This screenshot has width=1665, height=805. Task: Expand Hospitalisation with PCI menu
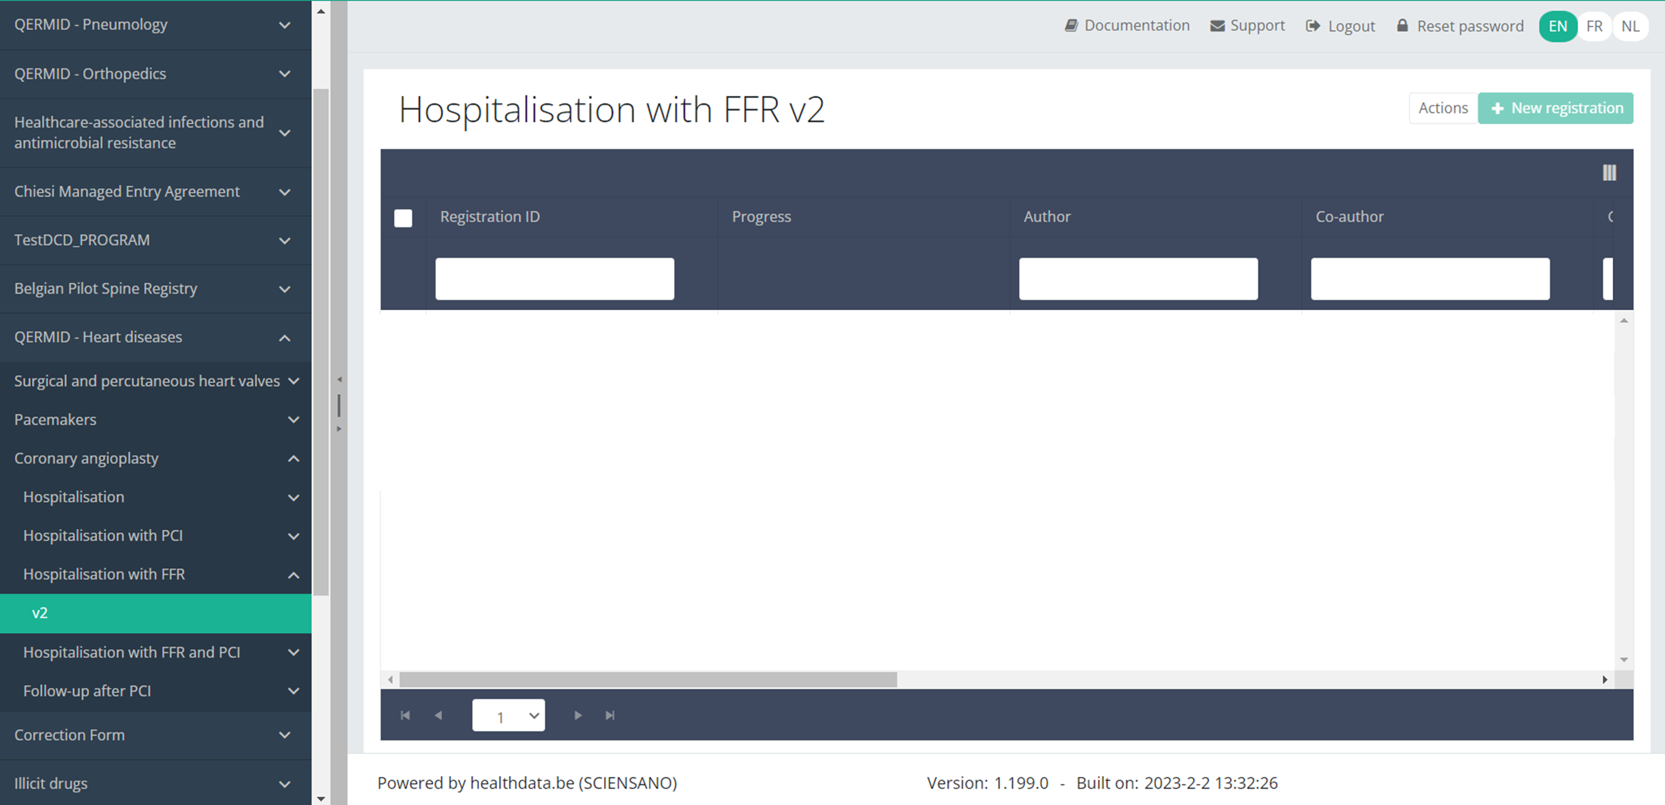(x=293, y=536)
